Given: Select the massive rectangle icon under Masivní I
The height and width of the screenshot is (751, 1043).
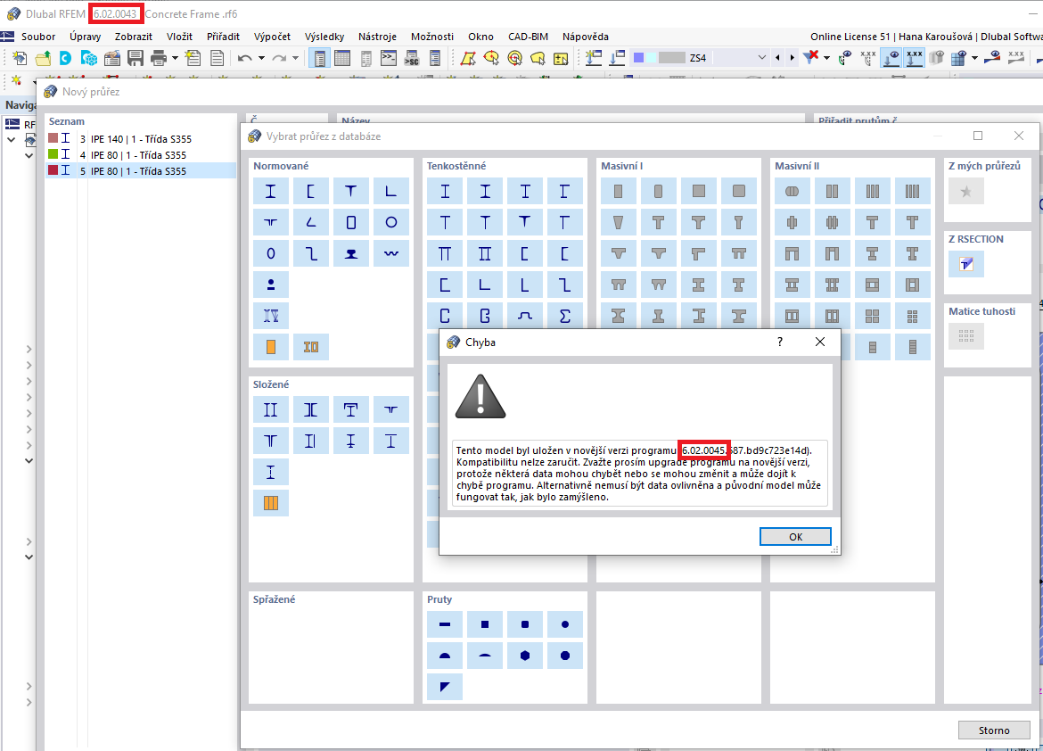Looking at the screenshot, I should tap(618, 192).
